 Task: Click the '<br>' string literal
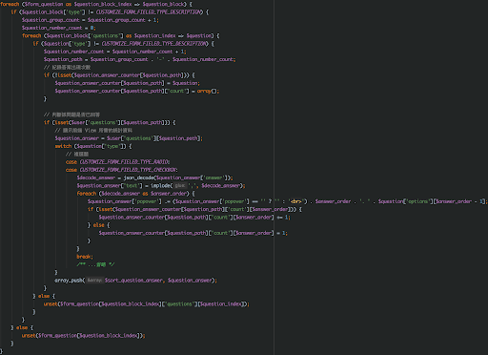(296, 201)
